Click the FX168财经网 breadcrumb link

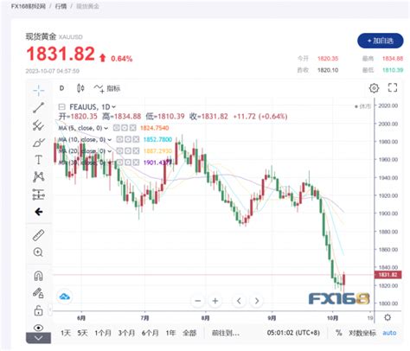[x=29, y=6]
